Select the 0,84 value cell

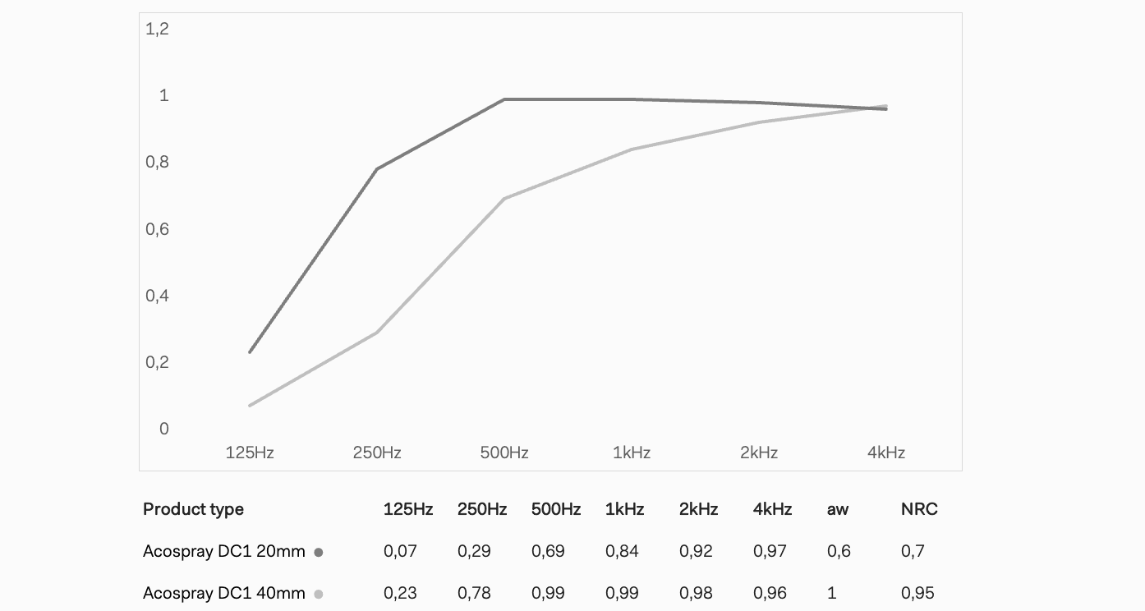622,551
